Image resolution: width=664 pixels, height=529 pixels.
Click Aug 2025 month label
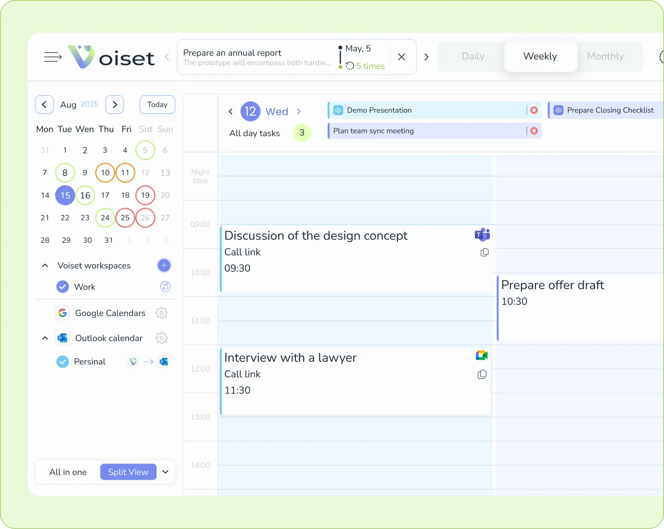pos(79,104)
